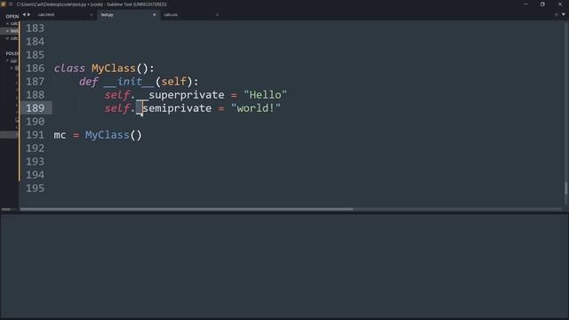Click the _semiprivate attribute name
The image size is (569, 320).
[174, 108]
